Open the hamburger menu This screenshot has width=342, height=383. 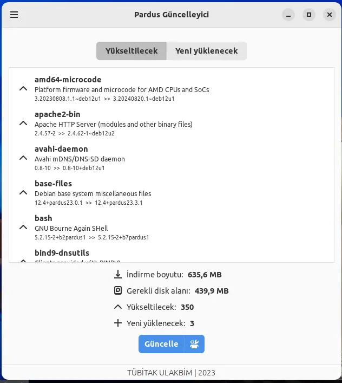tap(14, 15)
